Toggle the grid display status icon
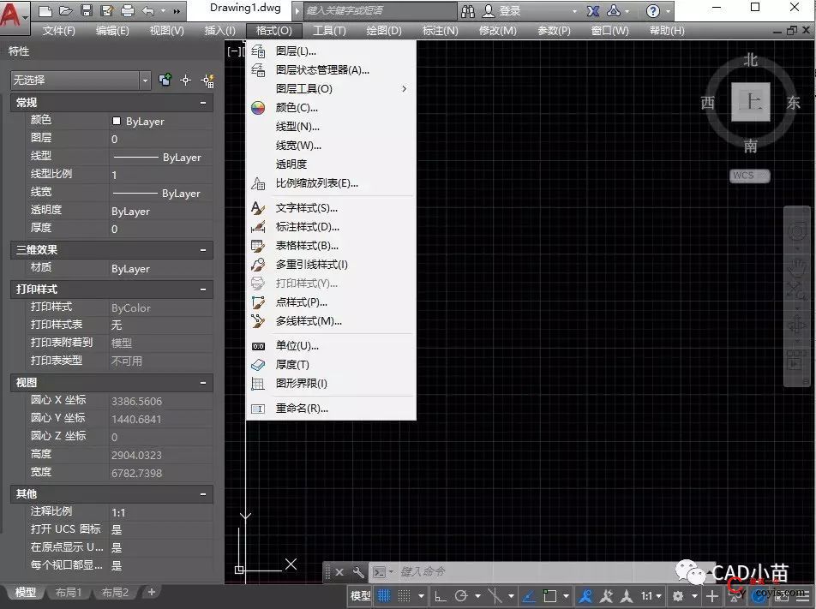 384,596
